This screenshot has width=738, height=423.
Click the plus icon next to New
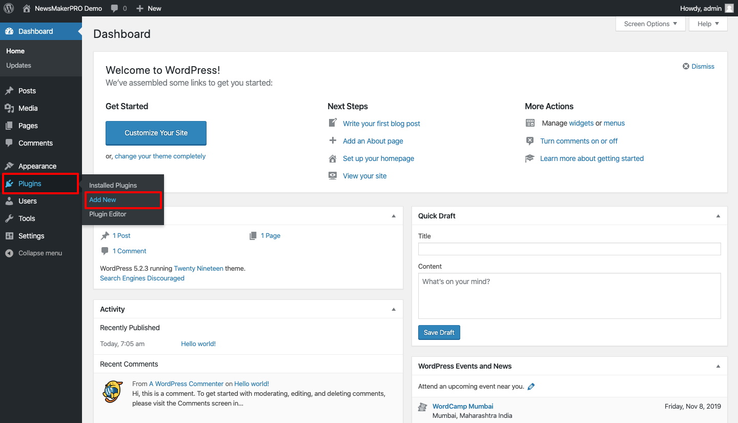[x=140, y=8]
